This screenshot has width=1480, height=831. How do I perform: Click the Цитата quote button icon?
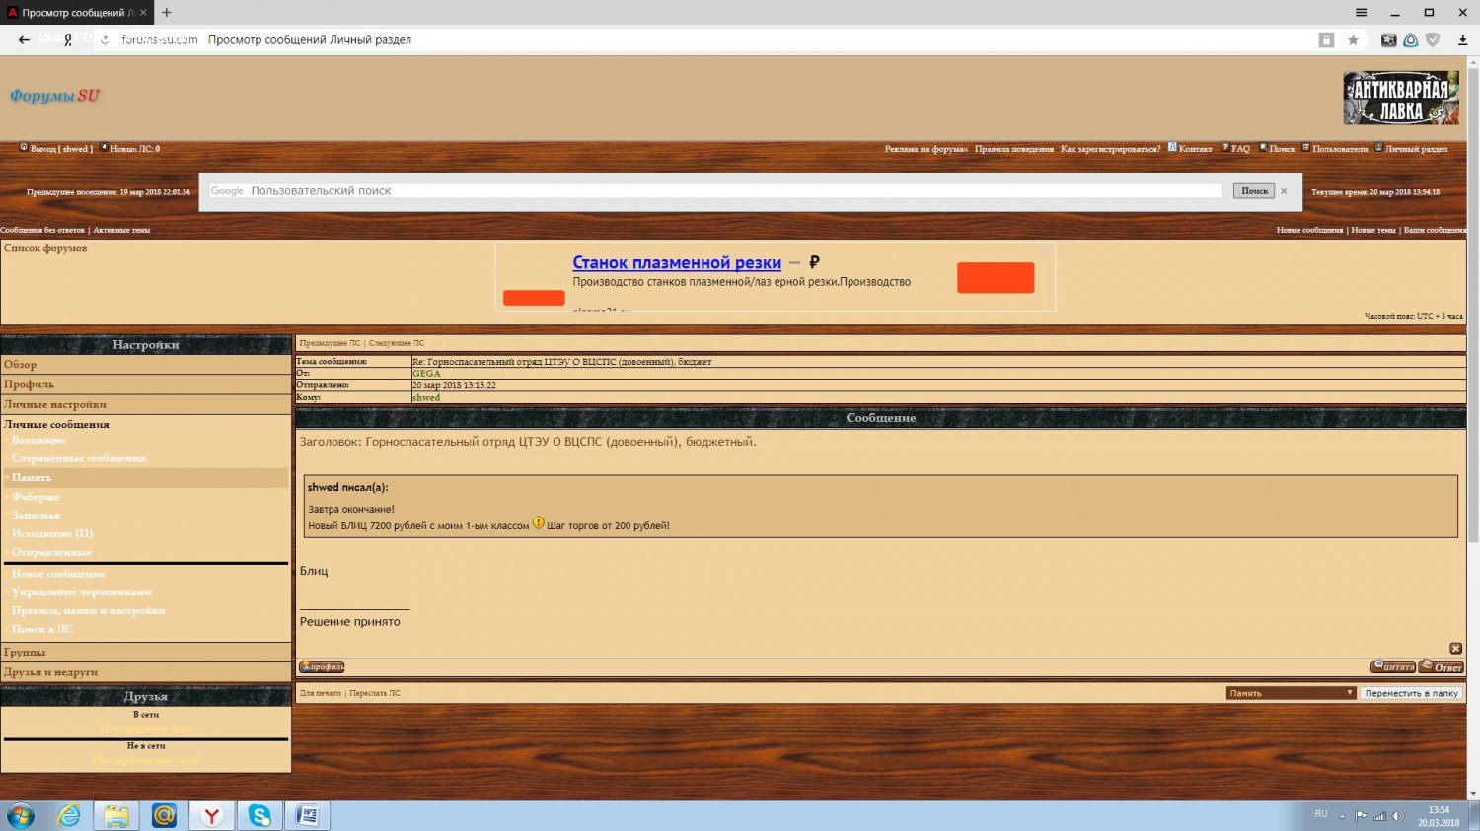pos(1392,667)
